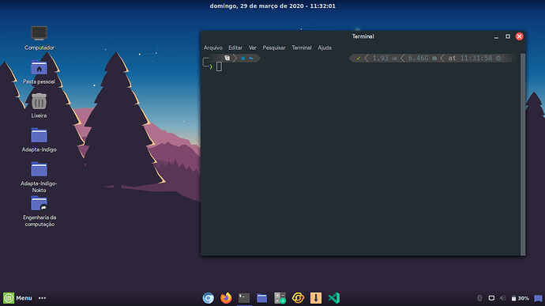Viewport: 545px width, 306px height.
Task: Click the volume speaker tray icon
Action: coord(502,298)
